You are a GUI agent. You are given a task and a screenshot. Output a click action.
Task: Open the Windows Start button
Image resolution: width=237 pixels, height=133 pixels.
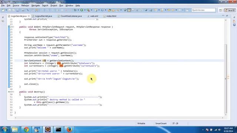4,130
